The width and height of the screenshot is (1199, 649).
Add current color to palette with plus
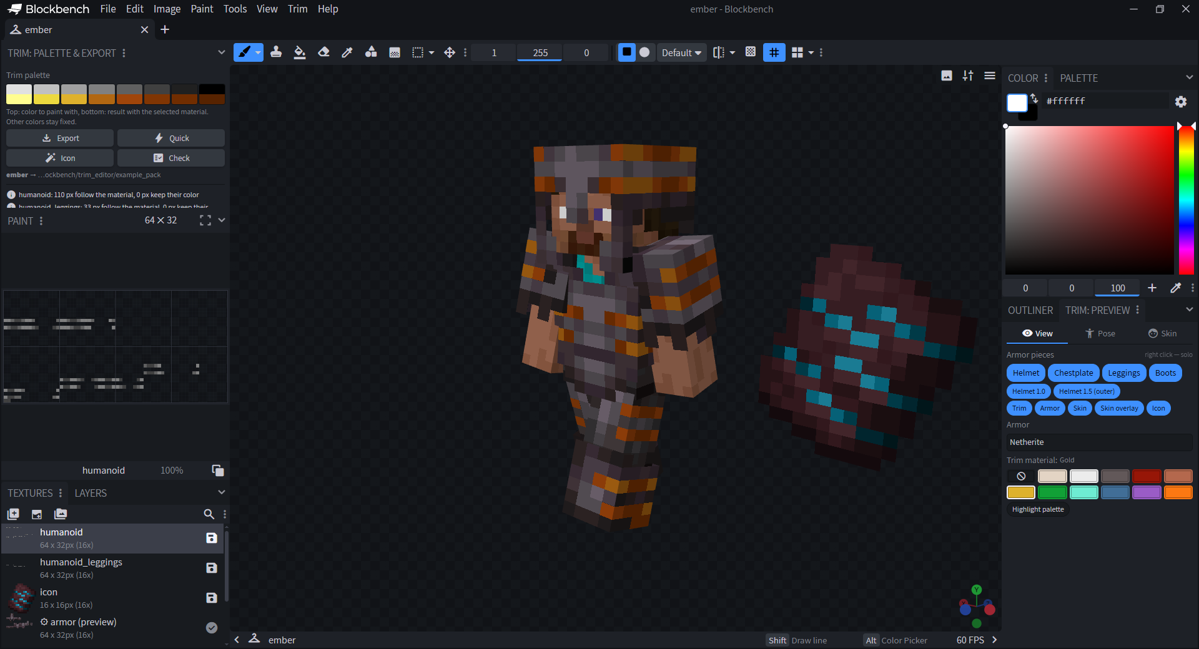[1152, 288]
